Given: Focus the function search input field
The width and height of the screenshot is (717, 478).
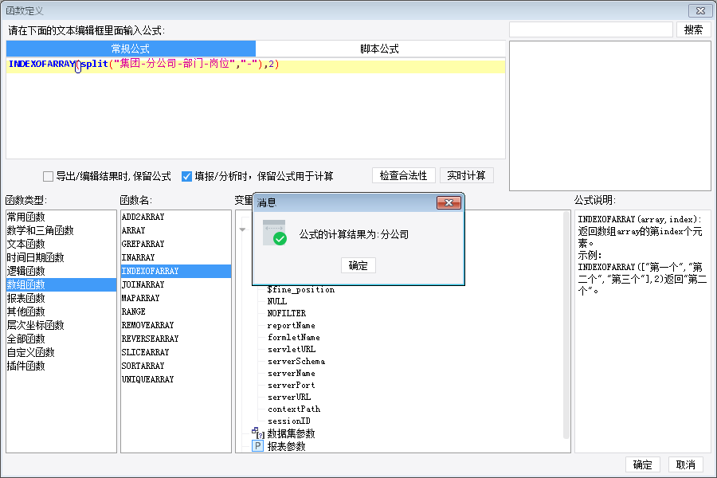Looking at the screenshot, I should click(x=591, y=29).
